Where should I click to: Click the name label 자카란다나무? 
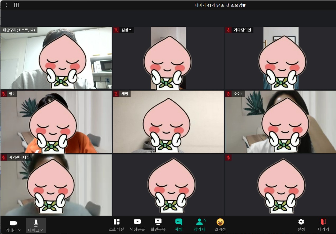[x=19, y=158]
